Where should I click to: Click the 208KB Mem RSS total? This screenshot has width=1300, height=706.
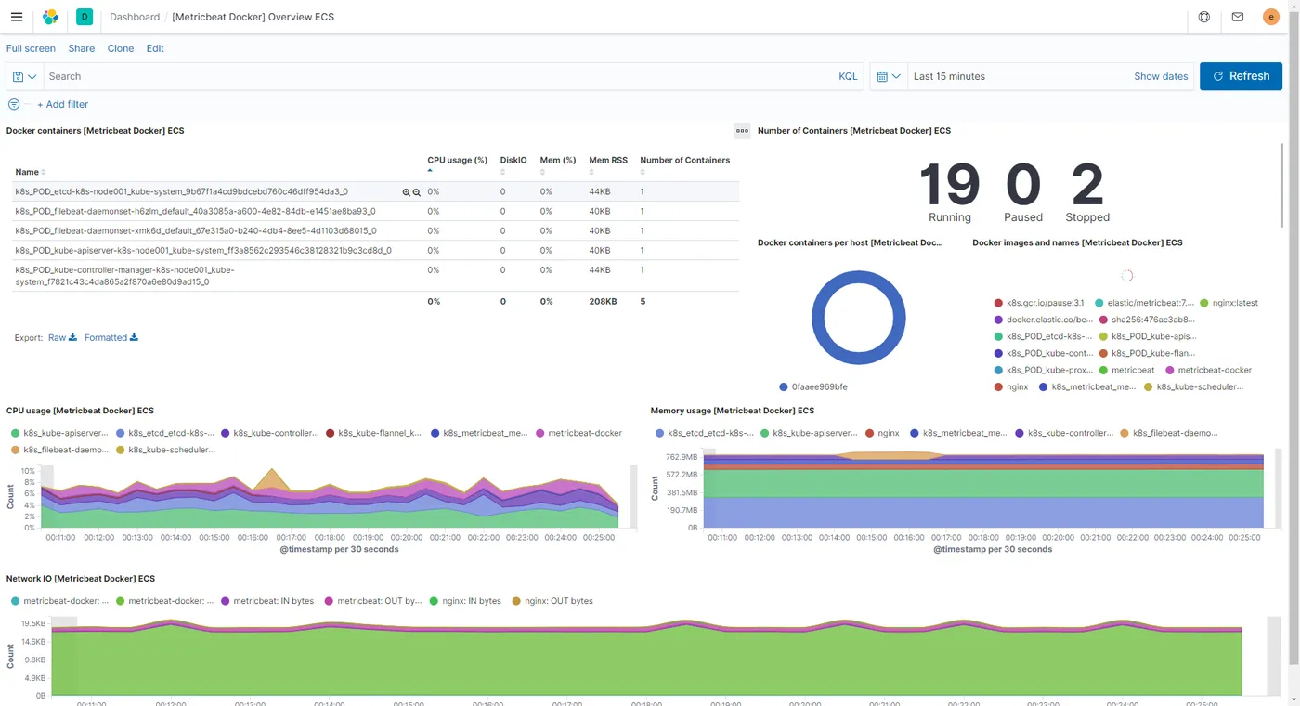click(603, 302)
